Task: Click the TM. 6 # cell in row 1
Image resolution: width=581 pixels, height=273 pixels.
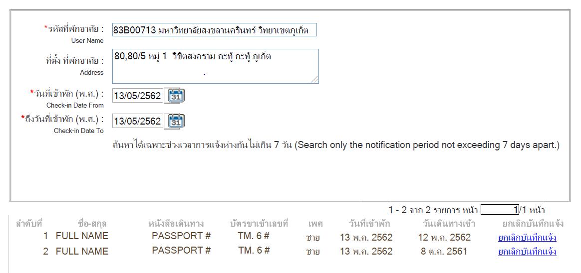Action: tap(254, 236)
